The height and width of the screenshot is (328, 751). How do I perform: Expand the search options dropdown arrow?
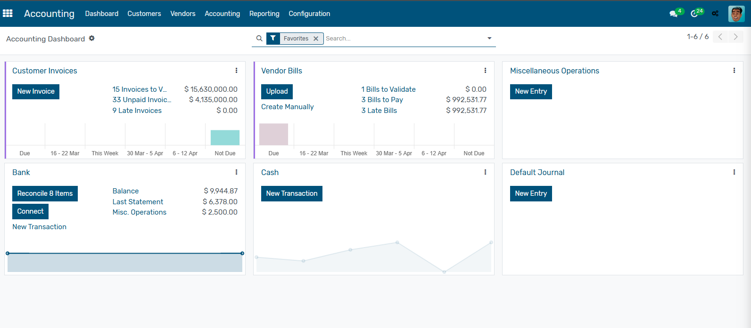point(489,39)
